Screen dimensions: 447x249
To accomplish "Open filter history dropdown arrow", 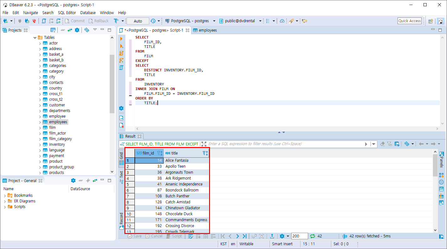I will pyautogui.click(x=374, y=144).
